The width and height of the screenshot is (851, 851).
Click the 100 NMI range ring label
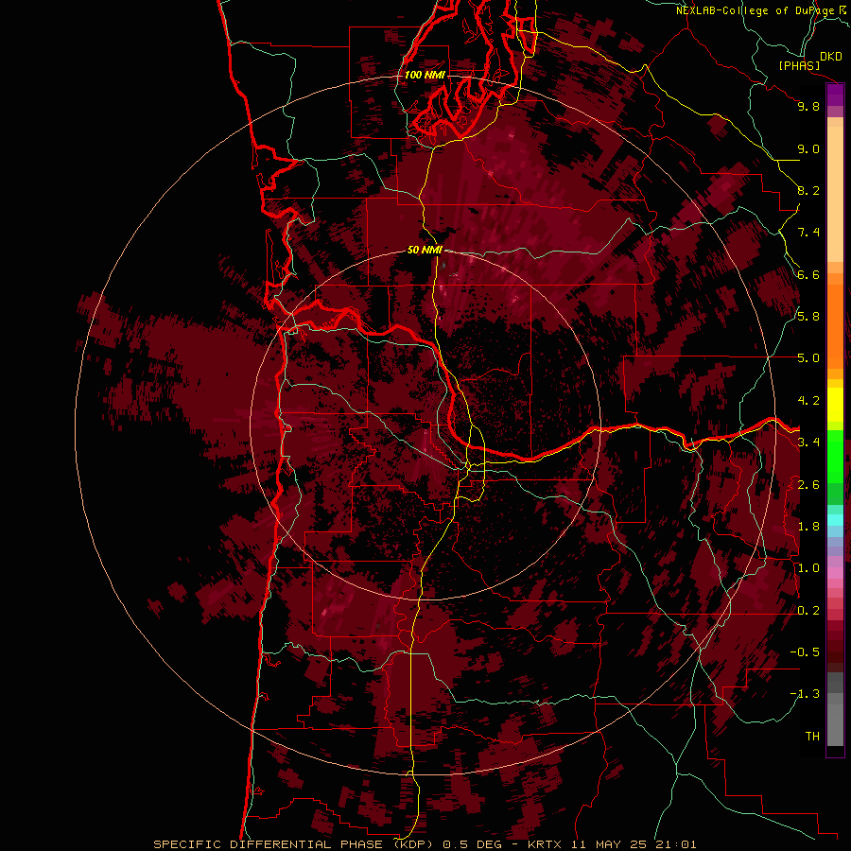(425, 75)
